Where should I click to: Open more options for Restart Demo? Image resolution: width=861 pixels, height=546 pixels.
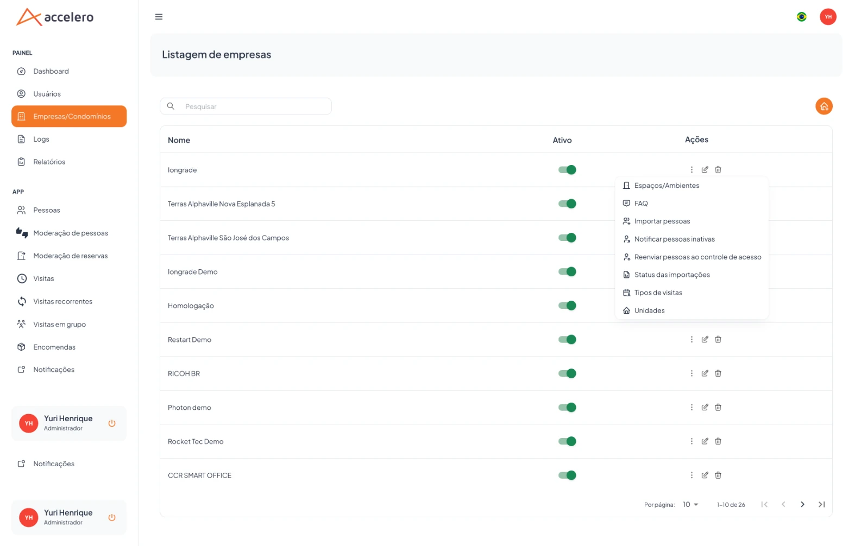[692, 340]
